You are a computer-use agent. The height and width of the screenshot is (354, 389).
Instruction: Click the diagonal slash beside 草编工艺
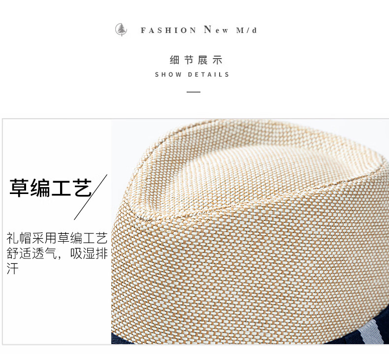[x=91, y=197]
